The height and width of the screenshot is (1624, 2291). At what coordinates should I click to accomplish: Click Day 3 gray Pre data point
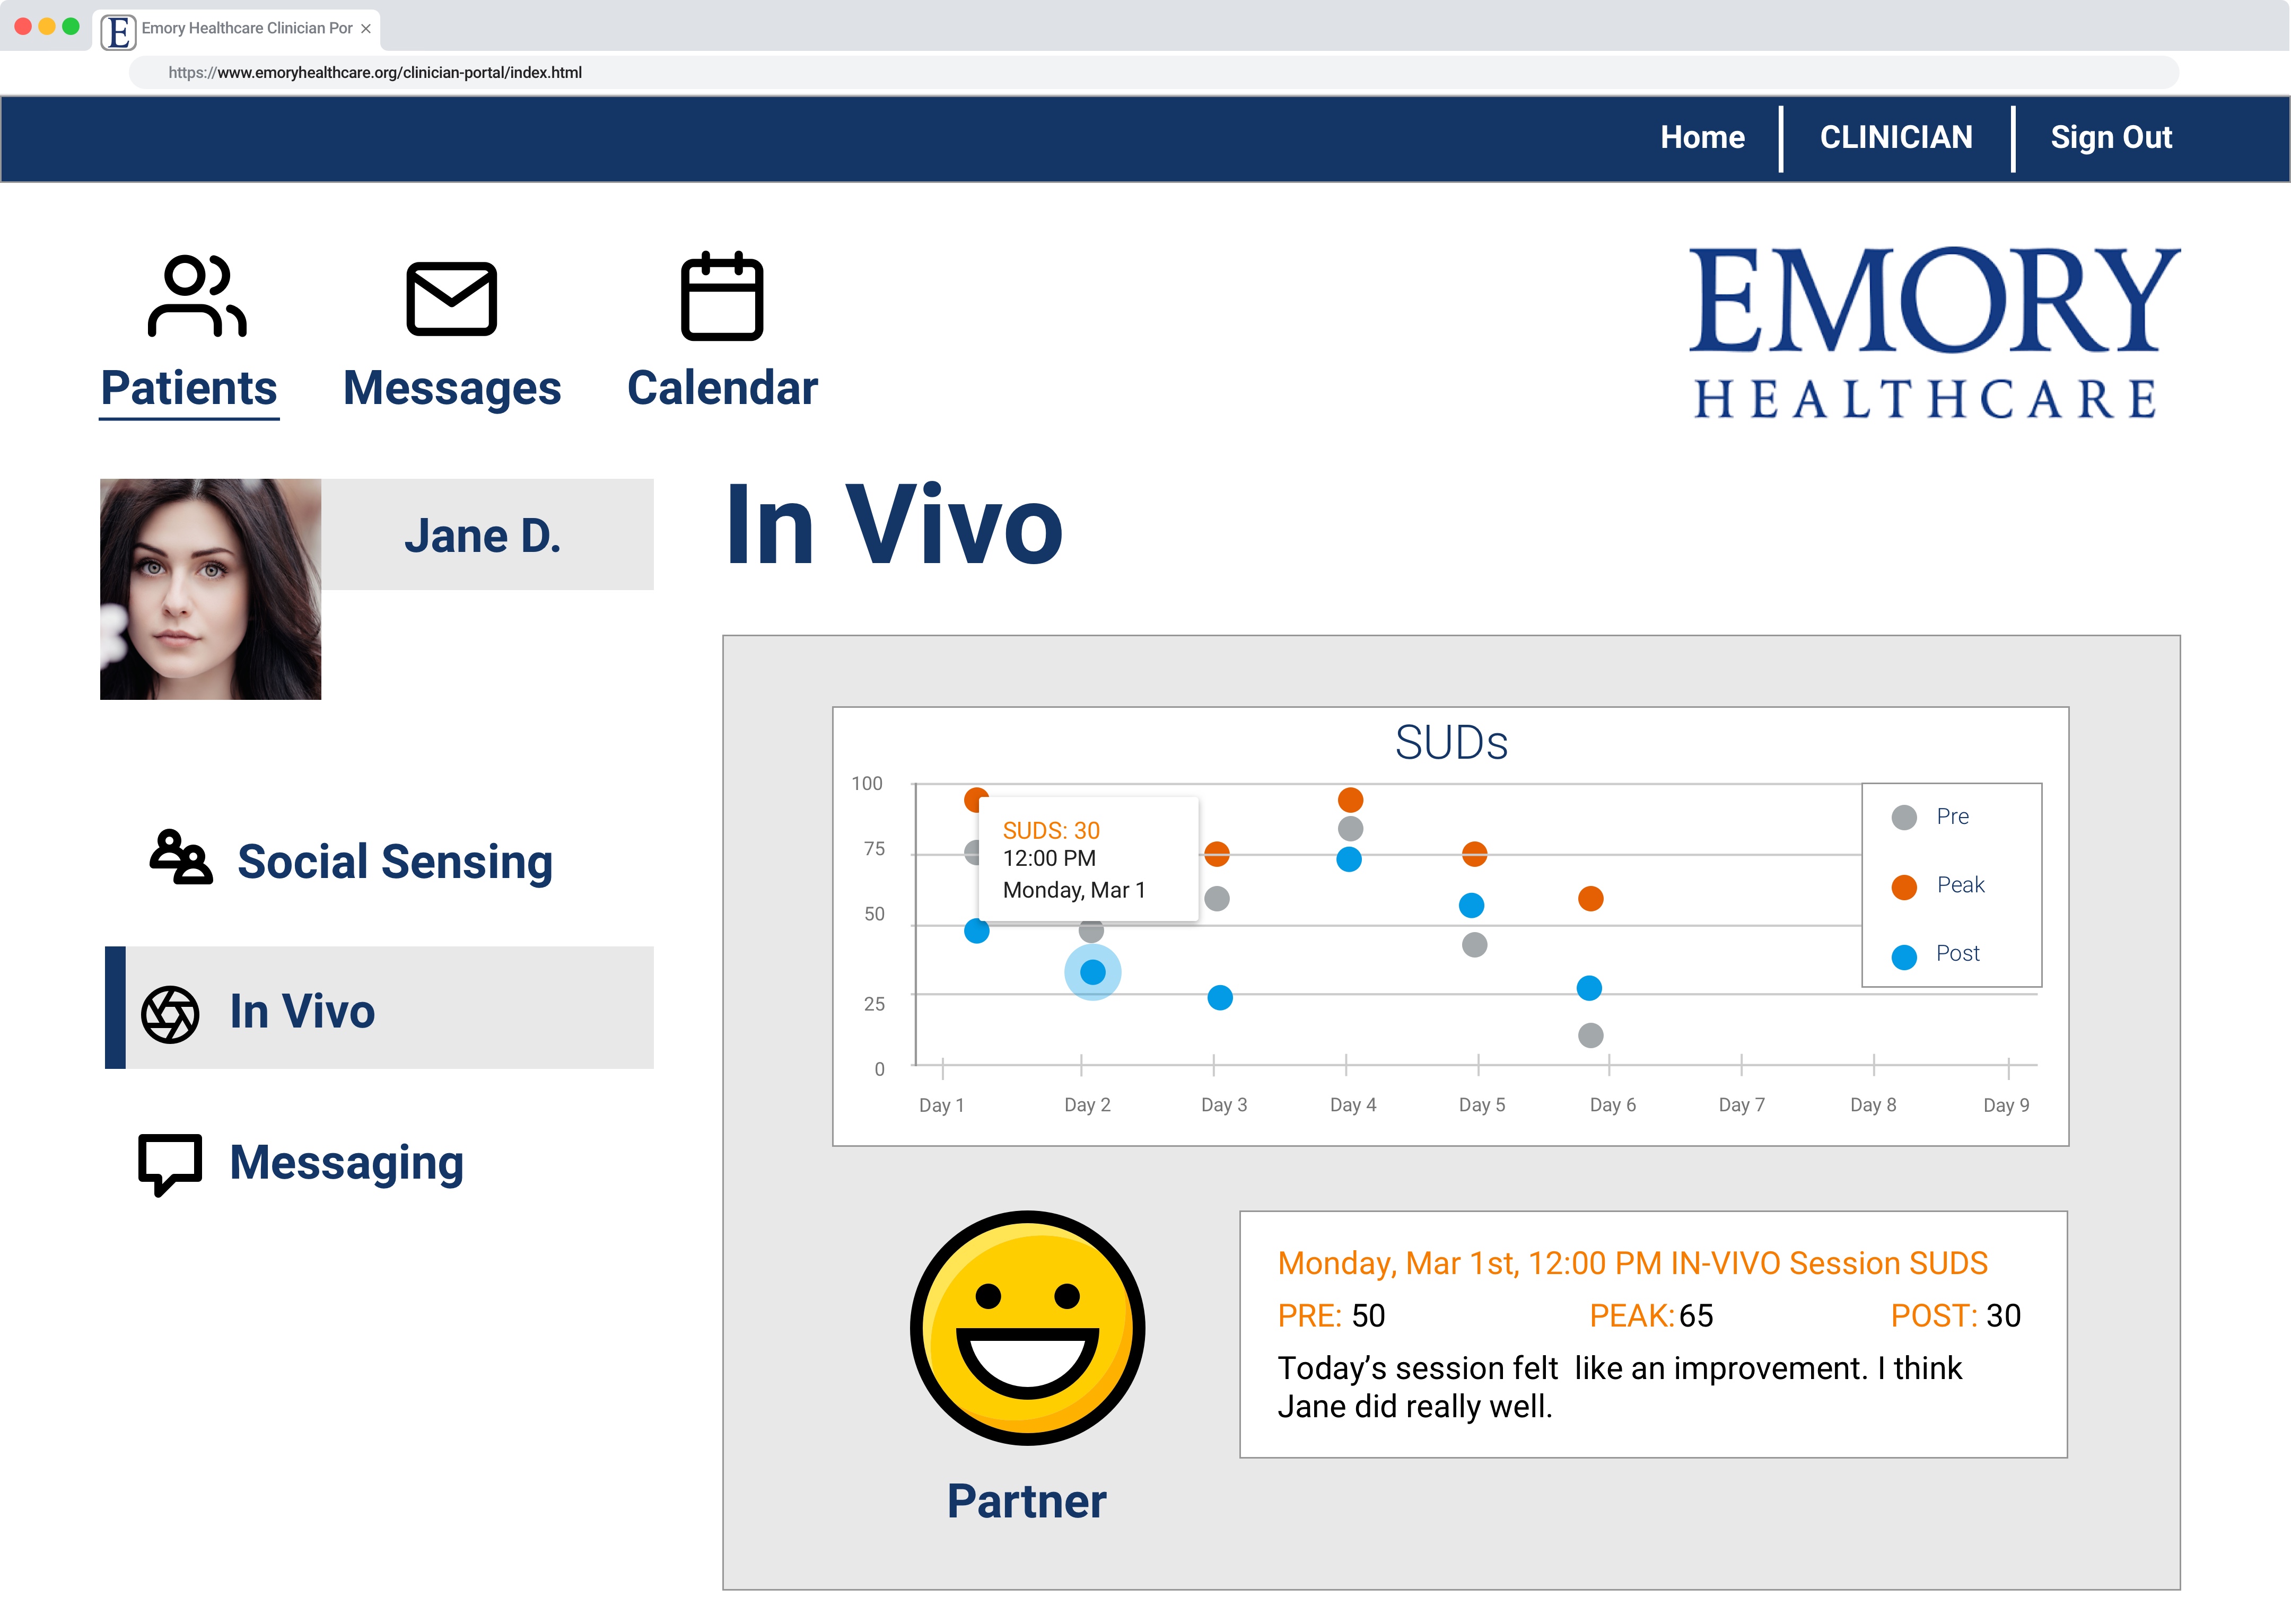pyautogui.click(x=1217, y=898)
